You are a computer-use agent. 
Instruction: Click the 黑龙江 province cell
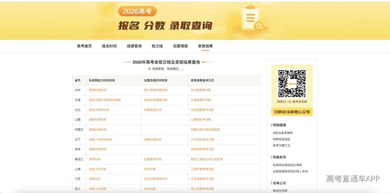79,159
